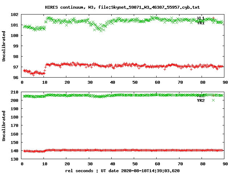This screenshot has width=232, height=174.
Task: Select the YR1 legend label
Action: (200, 23)
